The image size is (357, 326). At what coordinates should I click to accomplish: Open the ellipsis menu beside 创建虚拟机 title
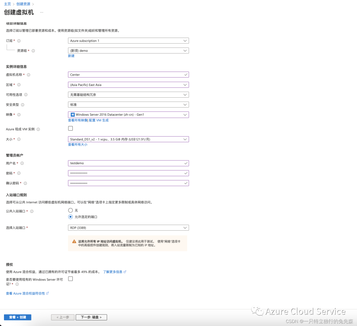[x=42, y=12]
